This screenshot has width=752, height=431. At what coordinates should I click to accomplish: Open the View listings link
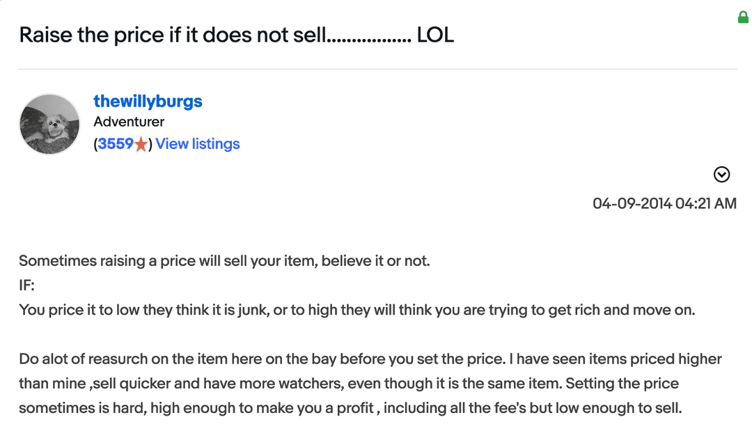point(198,143)
